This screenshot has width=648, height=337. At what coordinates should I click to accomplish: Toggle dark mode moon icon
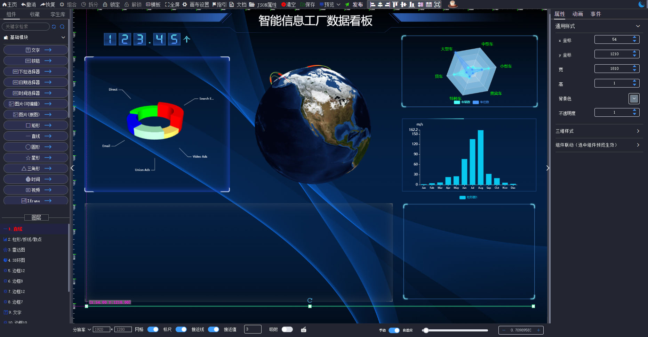click(641, 4)
